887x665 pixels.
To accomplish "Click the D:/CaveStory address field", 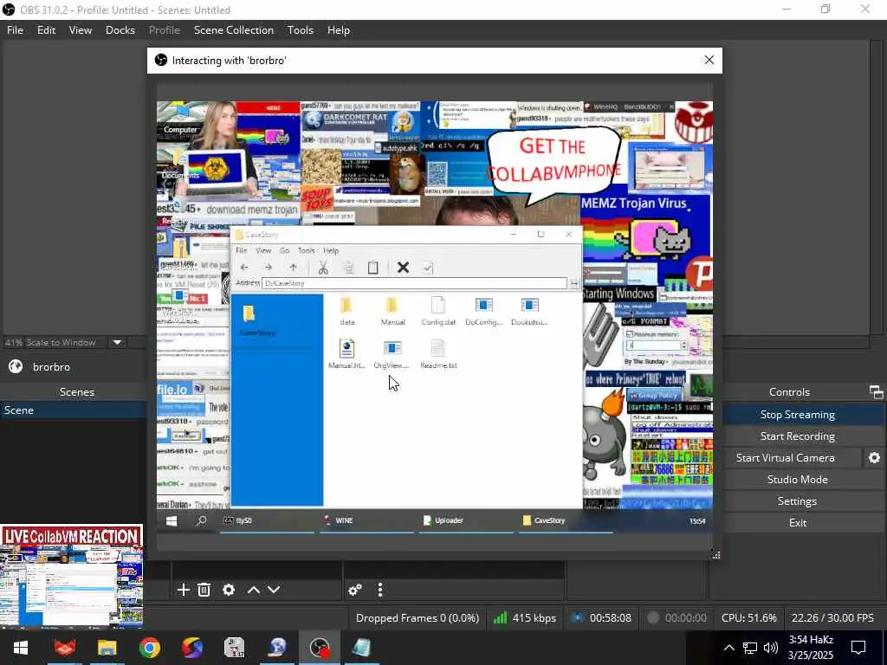I will click(414, 283).
